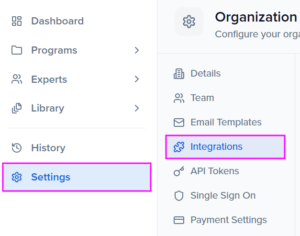Viewport: 300px width, 236px height.
Task: Click the Integrations puzzle piece icon
Action: [x=178, y=147]
